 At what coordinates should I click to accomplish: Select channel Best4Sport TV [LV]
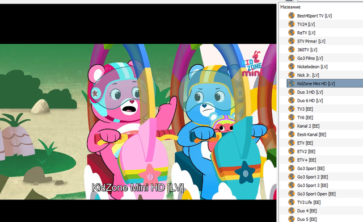[314, 16]
